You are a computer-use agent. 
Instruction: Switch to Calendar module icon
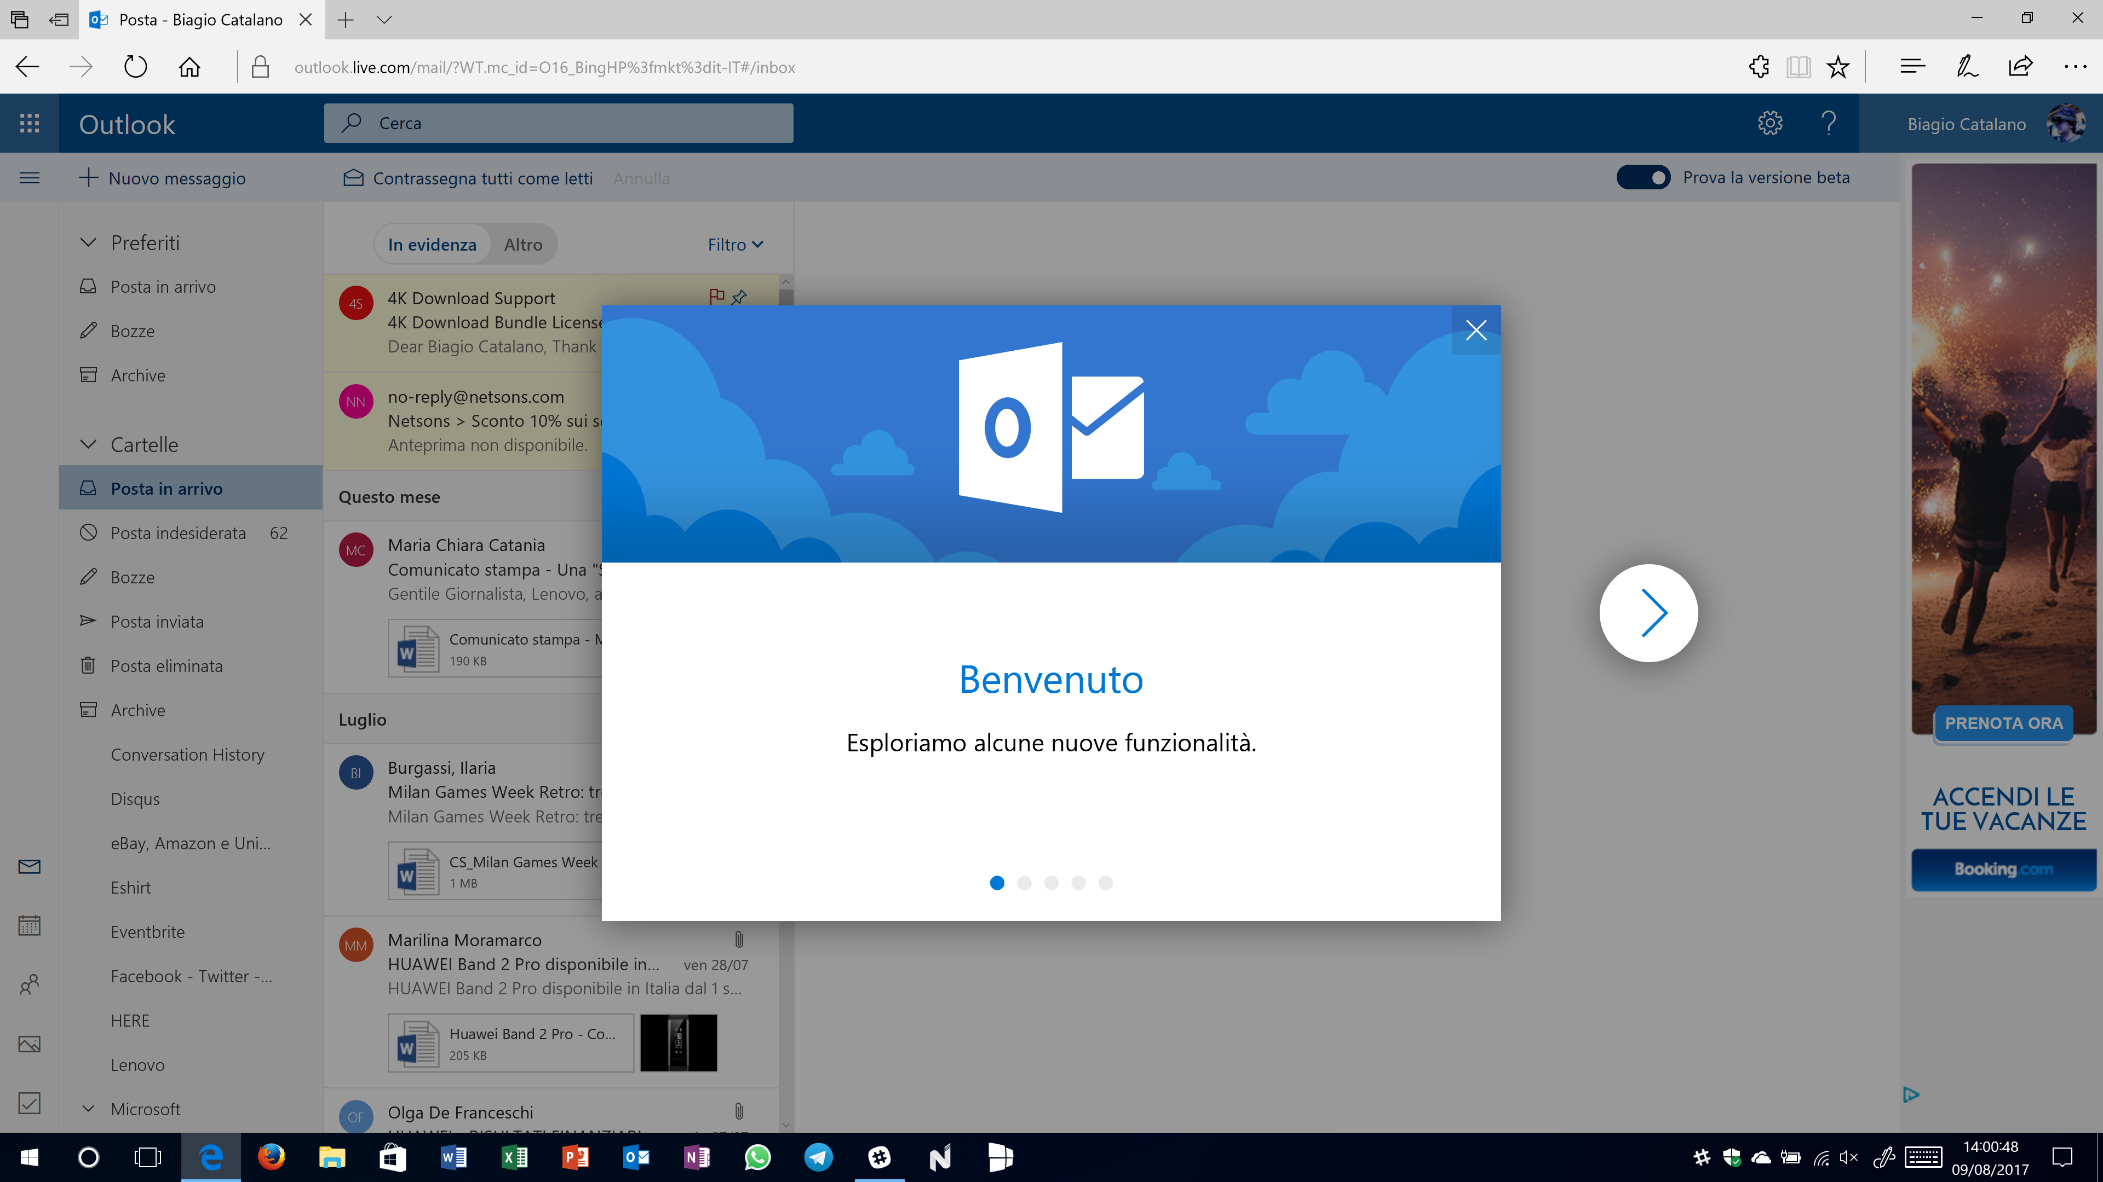30,926
